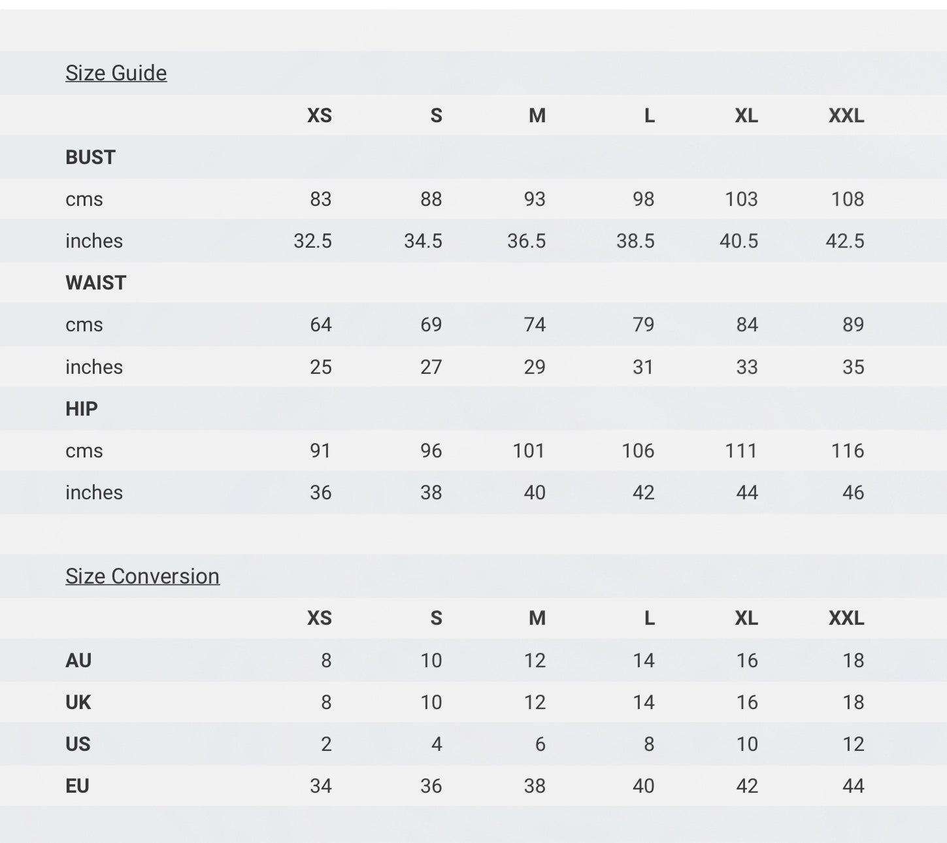Screen dimensions: 947x843
Task: Click the EU row label
Action: [77, 786]
